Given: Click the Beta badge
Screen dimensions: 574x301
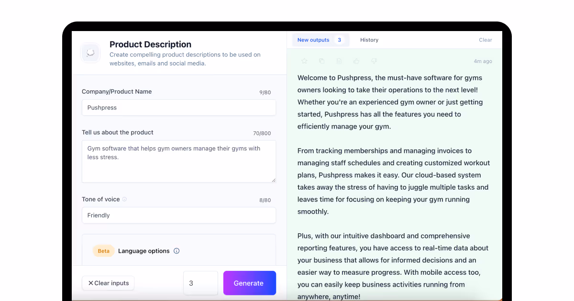Looking at the screenshot, I should point(104,251).
